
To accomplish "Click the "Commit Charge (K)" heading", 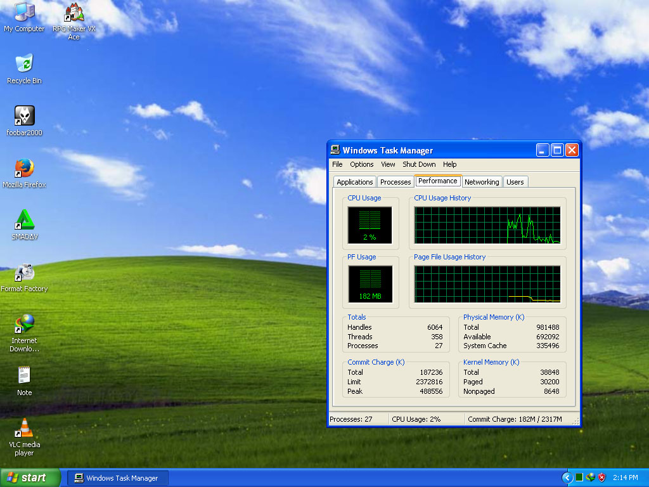I will (x=376, y=362).
